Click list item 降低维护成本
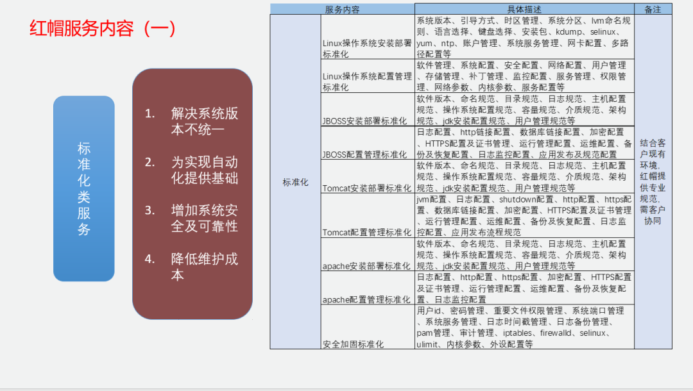693x391 pixels. click(x=192, y=267)
